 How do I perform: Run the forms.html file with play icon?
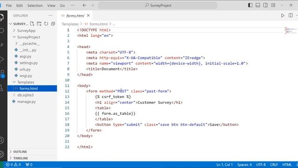[x=283, y=15]
